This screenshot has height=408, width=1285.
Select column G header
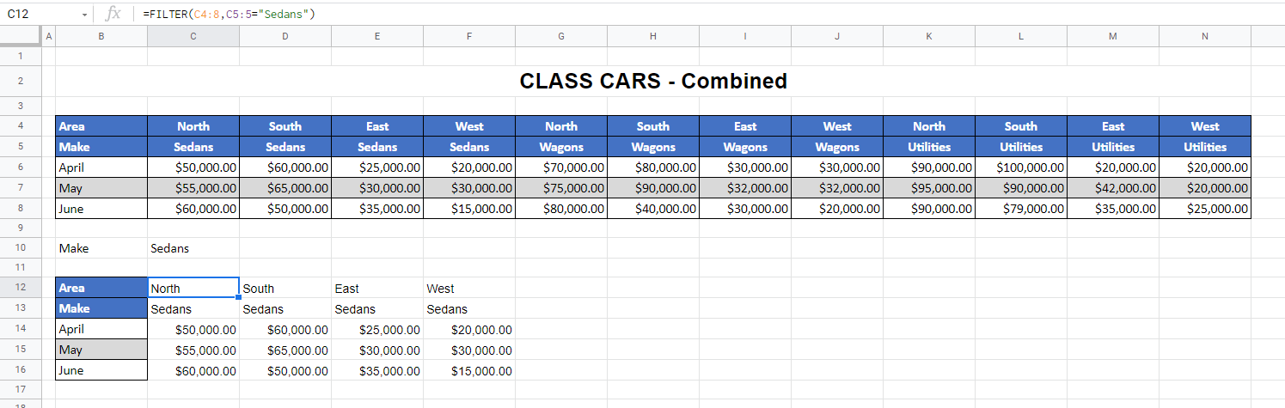click(561, 36)
